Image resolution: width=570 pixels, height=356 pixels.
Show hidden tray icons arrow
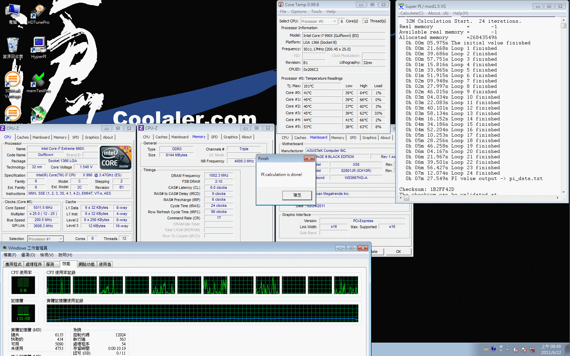coord(508,349)
